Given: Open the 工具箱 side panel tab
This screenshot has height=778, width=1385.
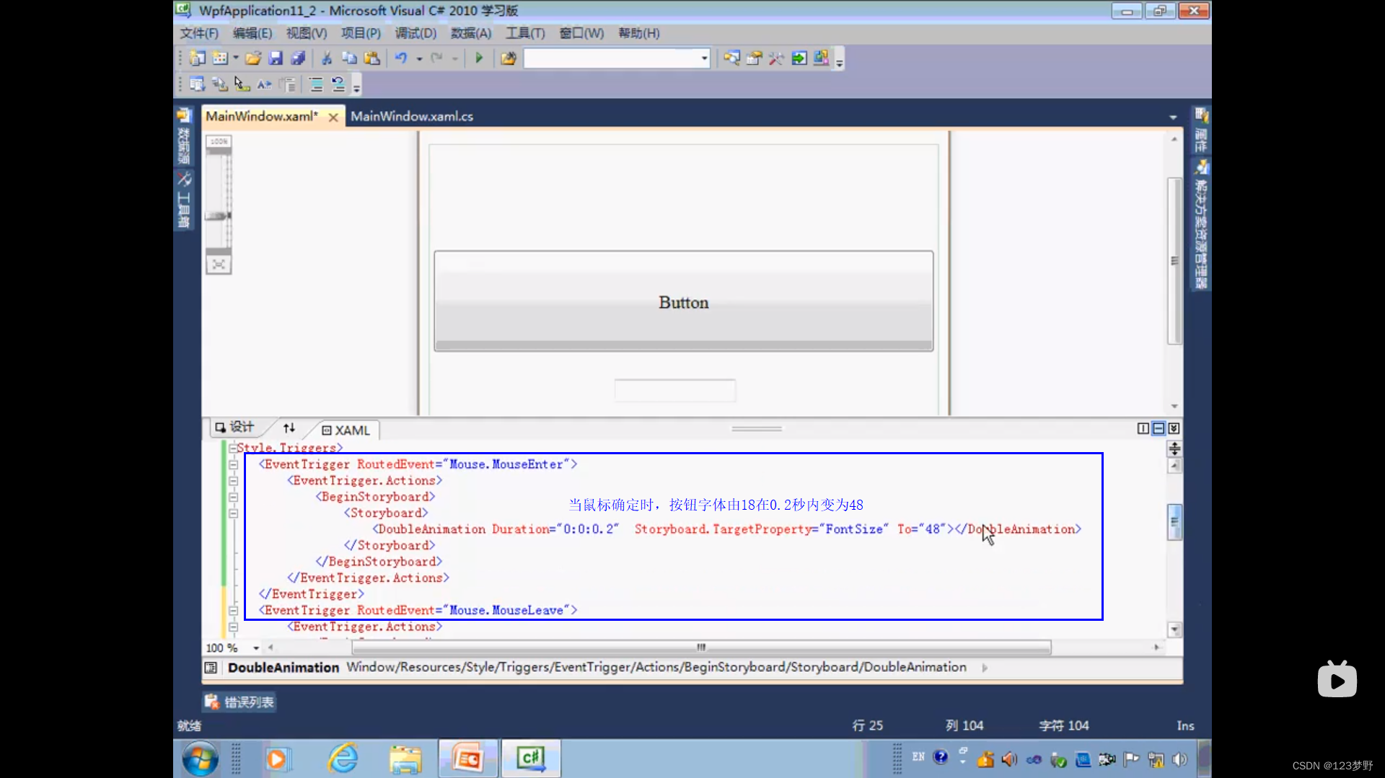Looking at the screenshot, I should (x=184, y=200).
